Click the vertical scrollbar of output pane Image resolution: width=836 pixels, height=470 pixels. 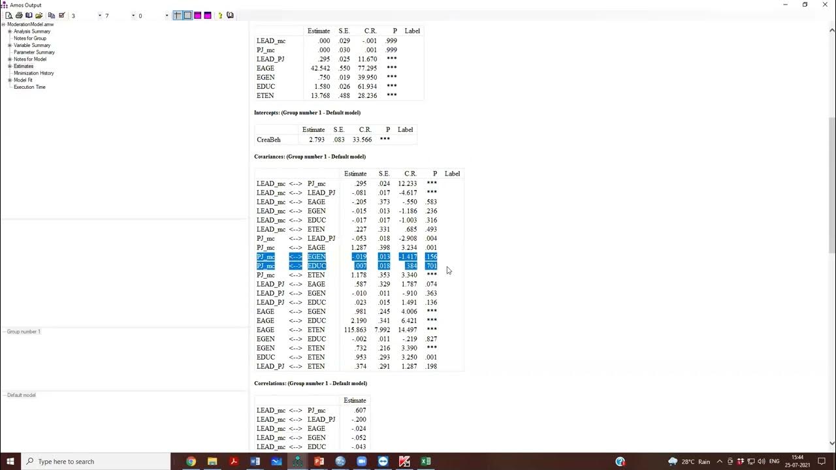(x=831, y=186)
